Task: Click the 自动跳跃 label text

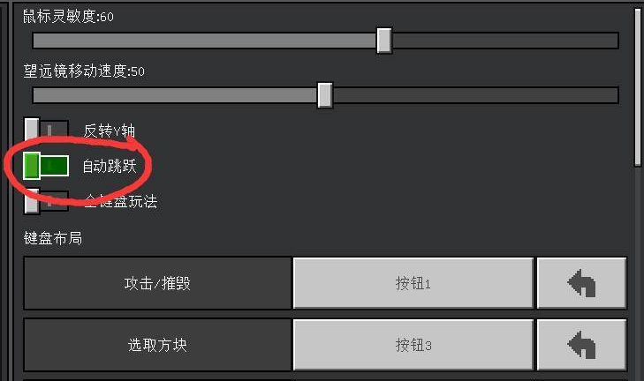Action: coord(110,166)
